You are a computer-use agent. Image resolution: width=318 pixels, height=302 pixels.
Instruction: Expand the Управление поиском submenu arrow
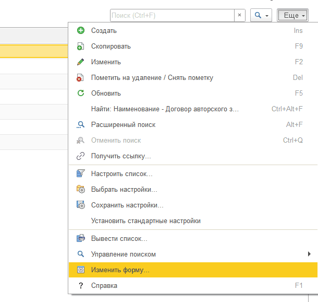[x=309, y=254]
